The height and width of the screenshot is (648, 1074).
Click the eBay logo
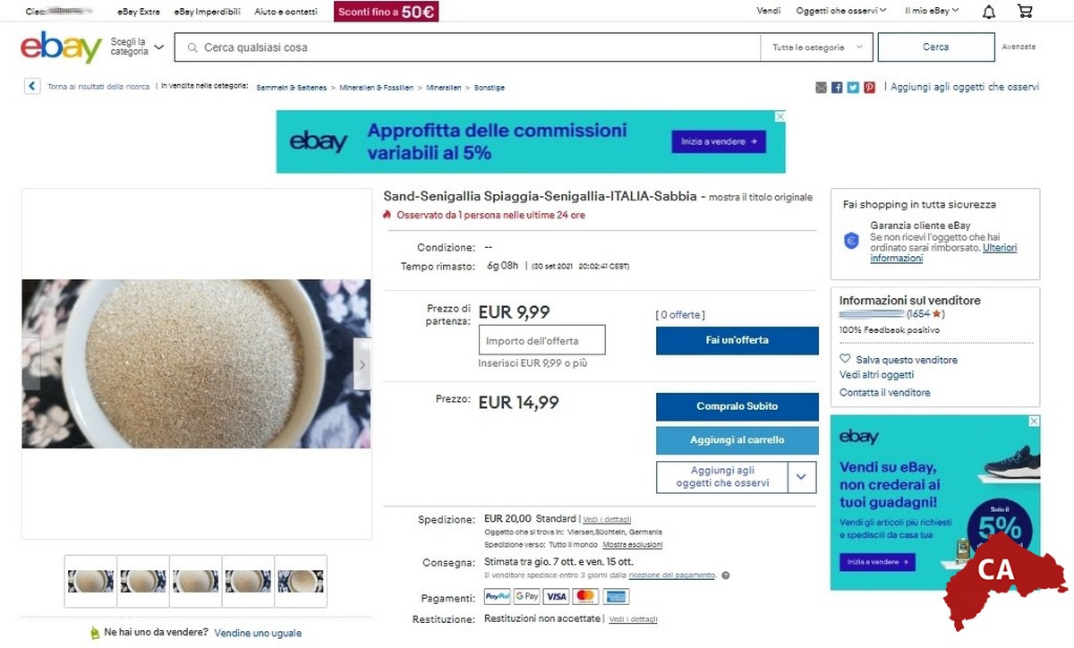click(x=61, y=47)
